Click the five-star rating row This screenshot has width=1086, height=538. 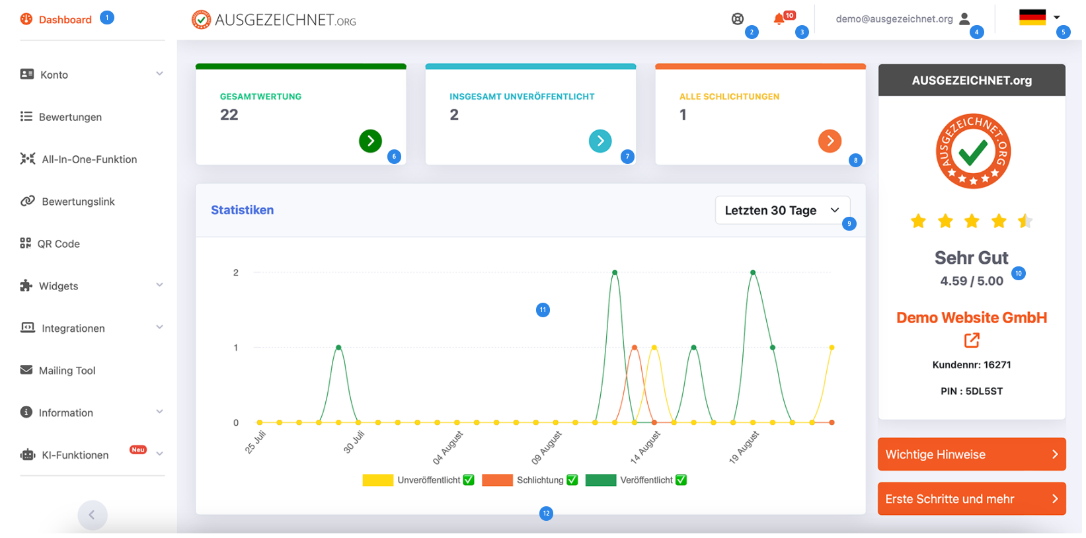[972, 221]
